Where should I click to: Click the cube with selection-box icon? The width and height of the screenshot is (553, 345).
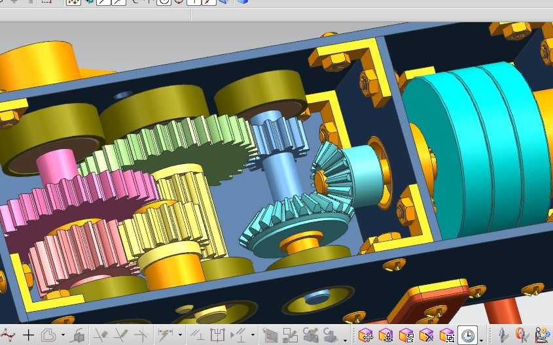point(447,335)
